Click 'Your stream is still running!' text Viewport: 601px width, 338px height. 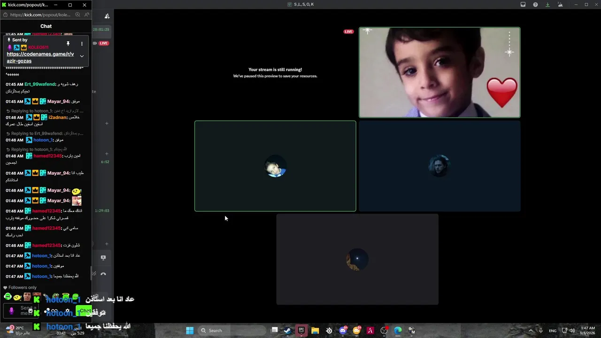(275, 69)
